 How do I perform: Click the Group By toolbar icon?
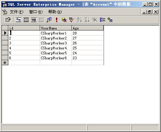point(102,20)
